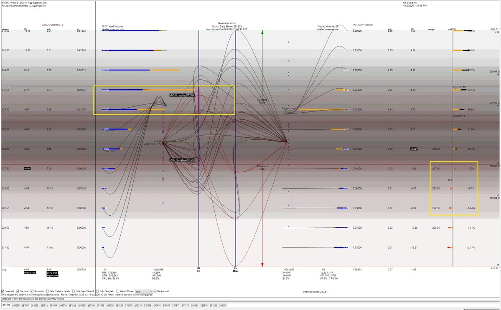Uncheck the Spaghetti checkbox
This screenshot has width=501, height=310.
[3, 291]
